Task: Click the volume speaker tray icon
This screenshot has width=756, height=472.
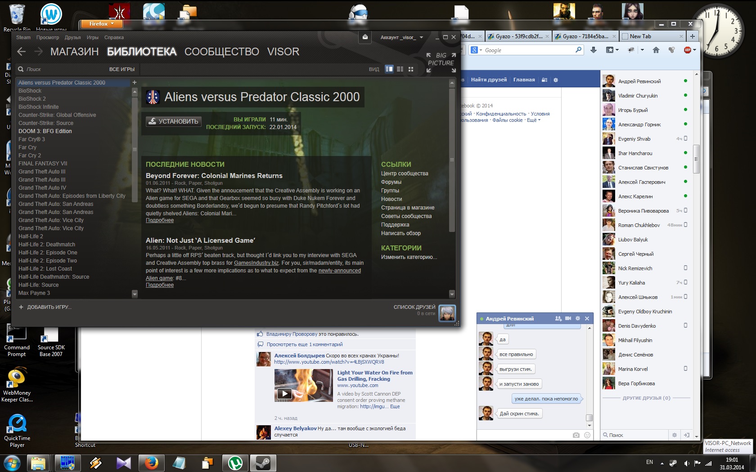Action: point(686,463)
